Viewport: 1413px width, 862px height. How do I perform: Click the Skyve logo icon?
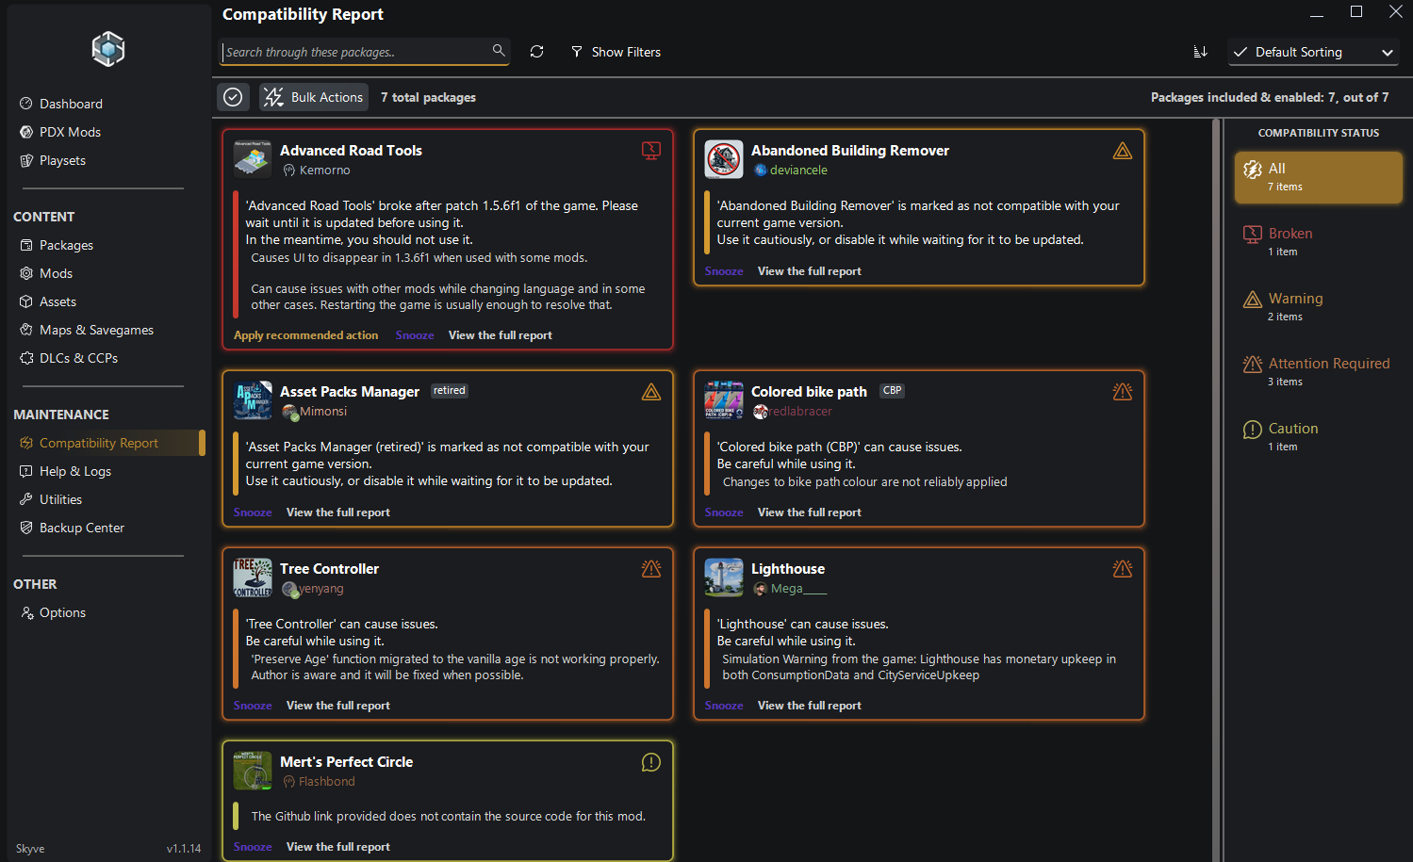[x=108, y=49]
